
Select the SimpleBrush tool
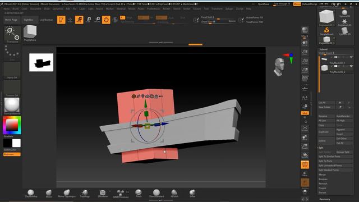[x=326, y=31]
